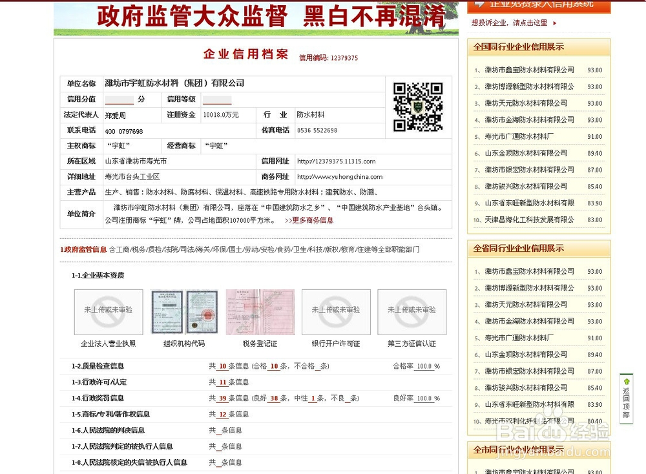Image resolution: width=646 pixels, height=474 pixels.
Task: Select the 1-3.行政许可/认定 row label
Action: pos(99,382)
